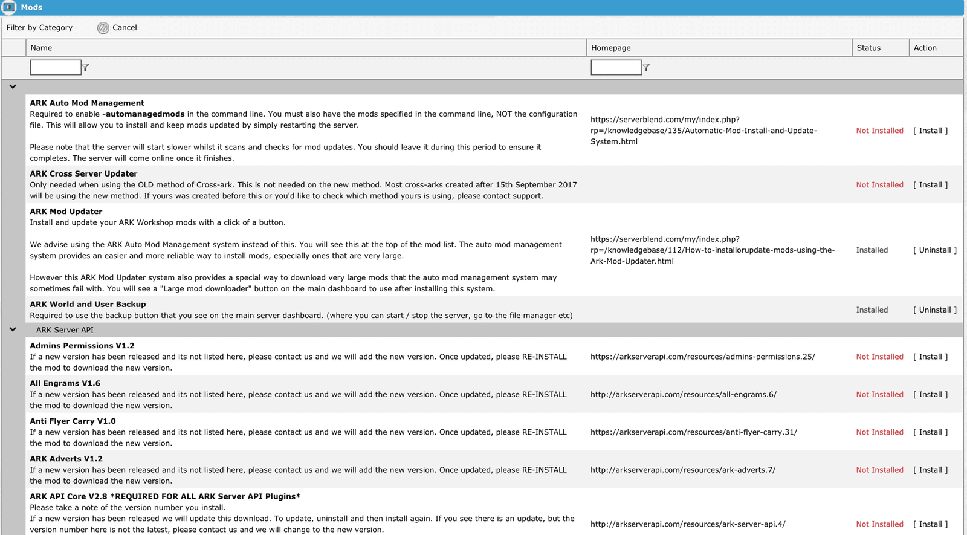Click Not Installed status for Anti Flyer Carry
967x535 pixels.
pyautogui.click(x=879, y=432)
